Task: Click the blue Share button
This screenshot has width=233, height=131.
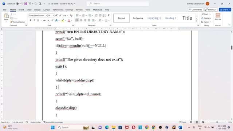Action: point(225,9)
